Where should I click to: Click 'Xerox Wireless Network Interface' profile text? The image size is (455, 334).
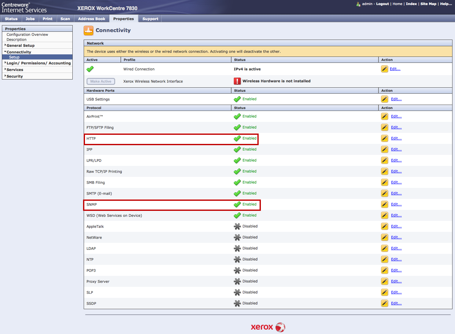pyautogui.click(x=153, y=81)
